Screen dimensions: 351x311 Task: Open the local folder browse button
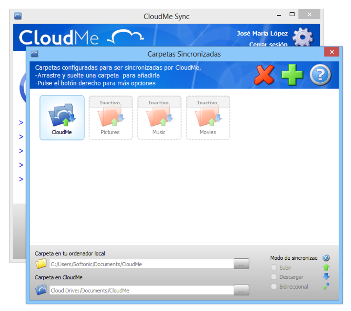click(241, 264)
